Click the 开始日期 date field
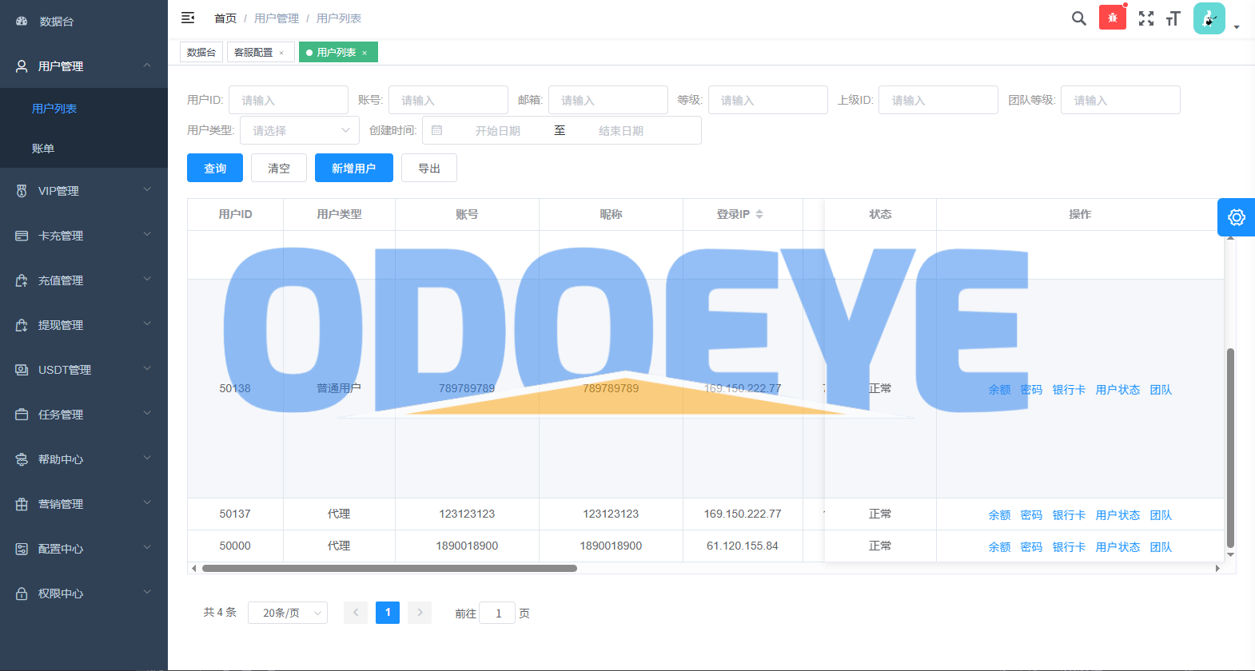Image resolution: width=1255 pixels, height=671 pixels. [497, 130]
